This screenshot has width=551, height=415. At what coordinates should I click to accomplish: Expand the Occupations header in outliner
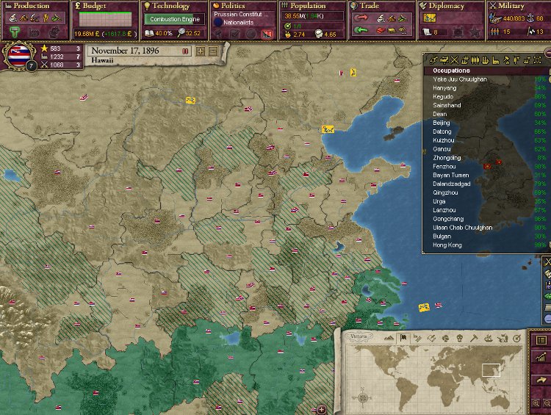451,71
